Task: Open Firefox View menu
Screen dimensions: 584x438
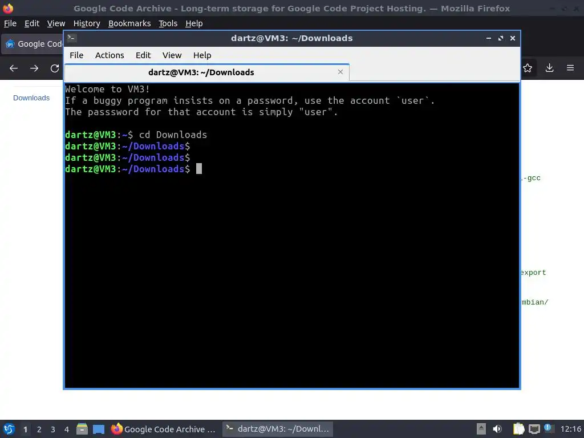Action: click(x=56, y=23)
